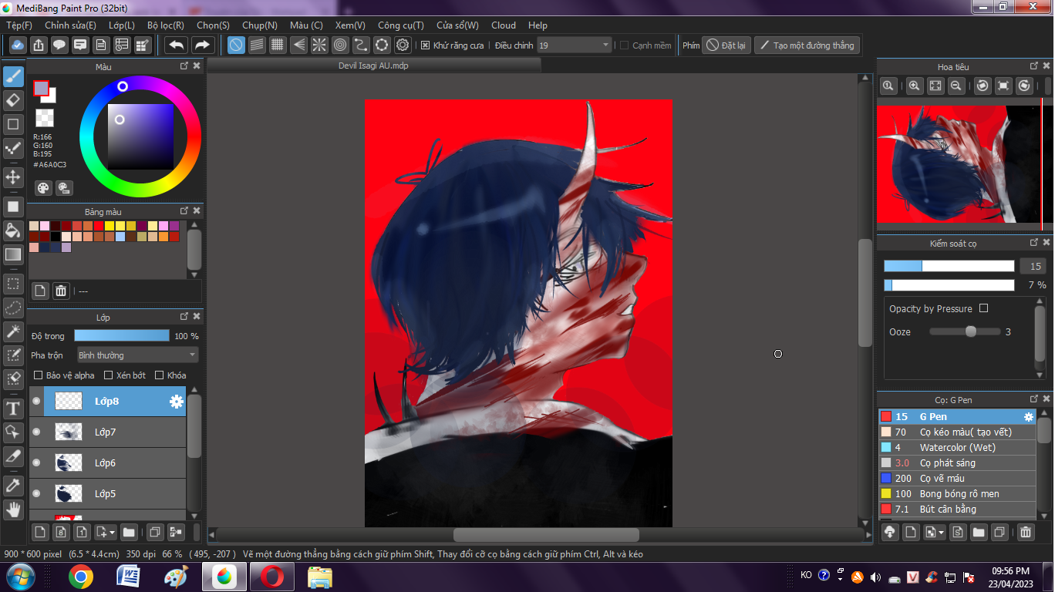This screenshot has width=1055, height=592.
Task: Toggle the Cạnh mềm checkbox
Action: point(624,45)
